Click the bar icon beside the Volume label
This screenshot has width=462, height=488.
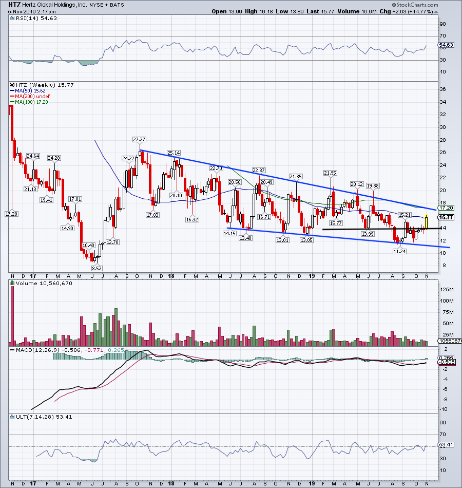pos(12,283)
